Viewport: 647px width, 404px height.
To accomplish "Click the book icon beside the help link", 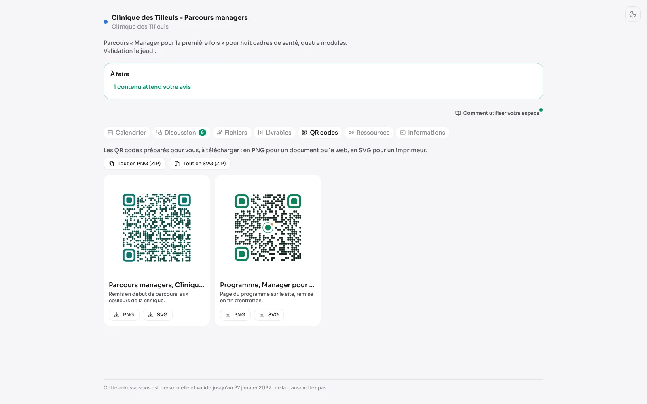I will [458, 113].
